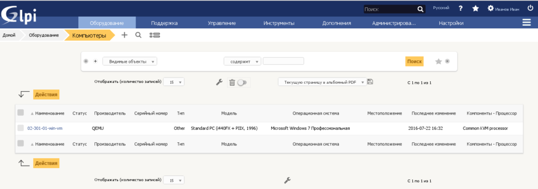Click the list view icon beside magnifier
538x189 pixels.
(x=155, y=35)
